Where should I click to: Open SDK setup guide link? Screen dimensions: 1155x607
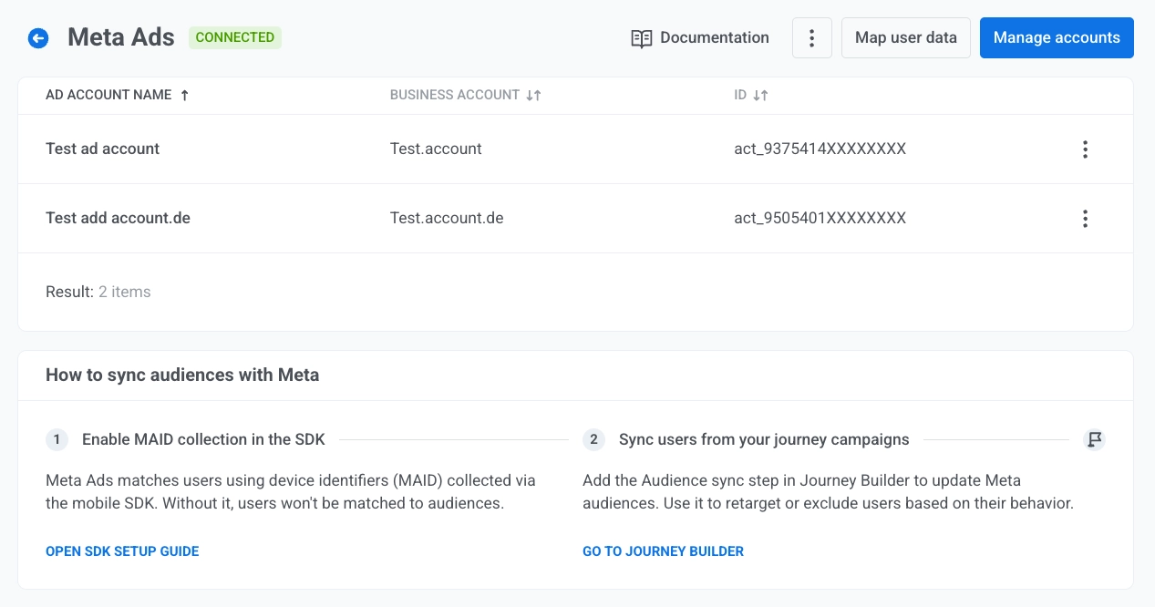pyautogui.click(x=122, y=551)
